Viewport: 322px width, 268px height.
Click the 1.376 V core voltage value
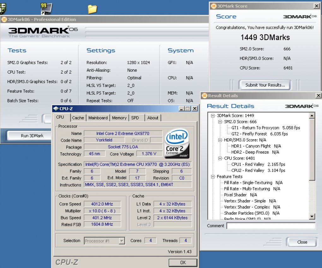click(149, 154)
